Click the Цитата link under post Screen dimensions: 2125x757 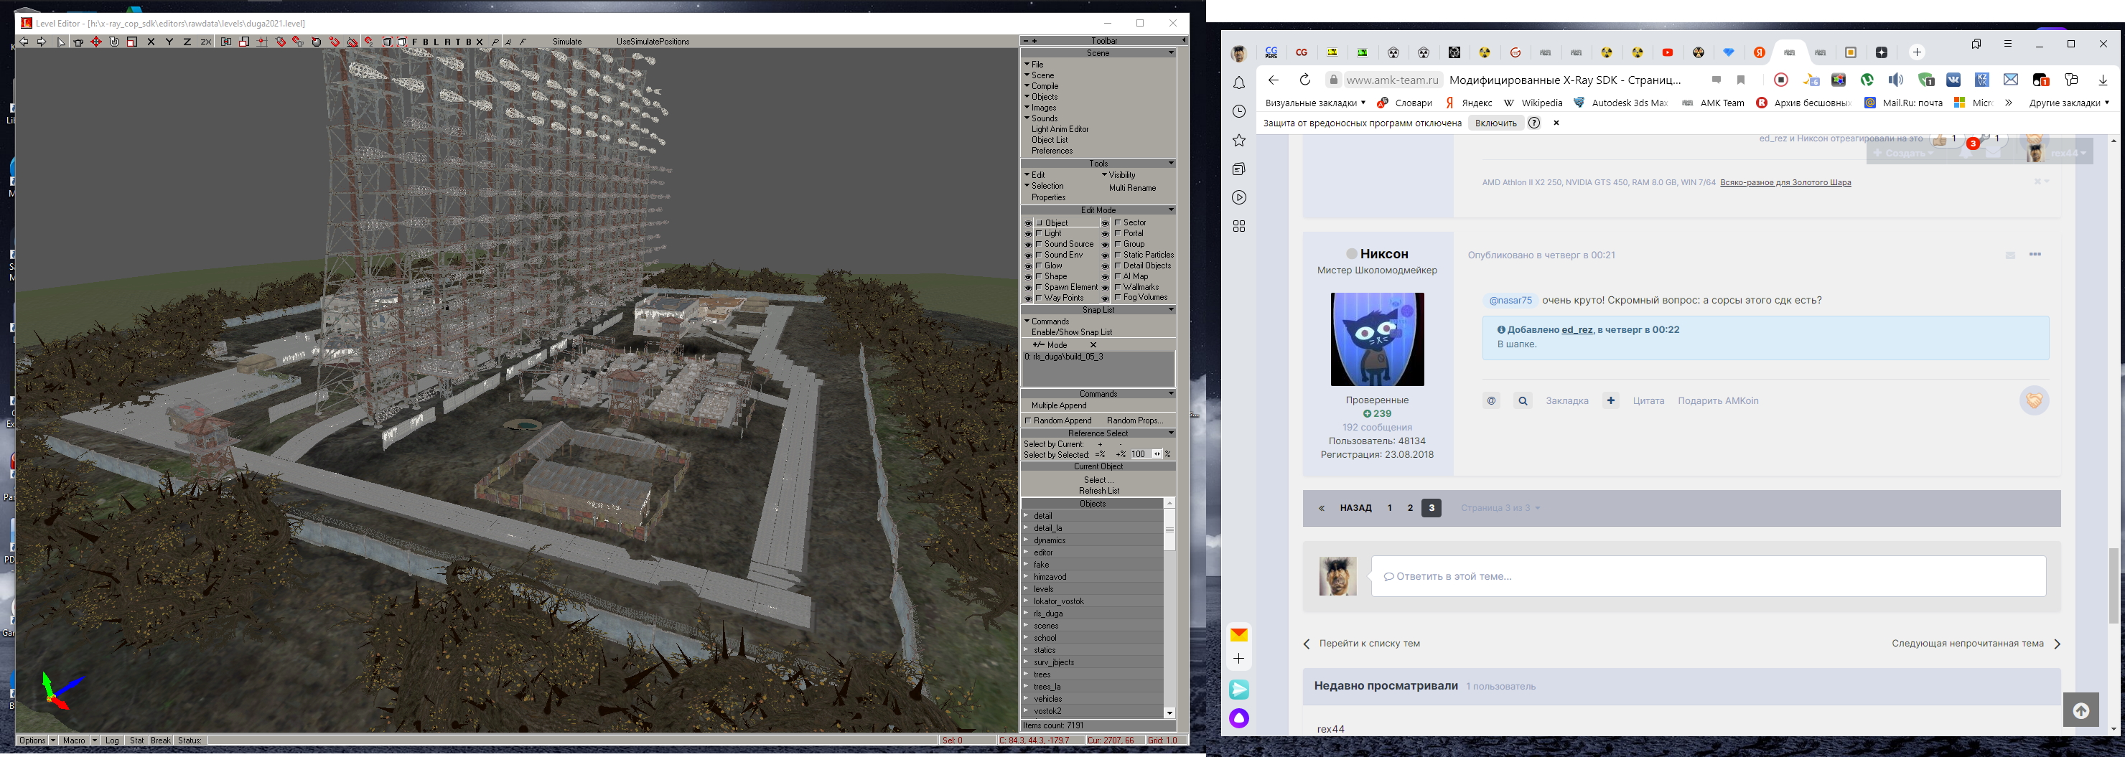[x=1648, y=401]
